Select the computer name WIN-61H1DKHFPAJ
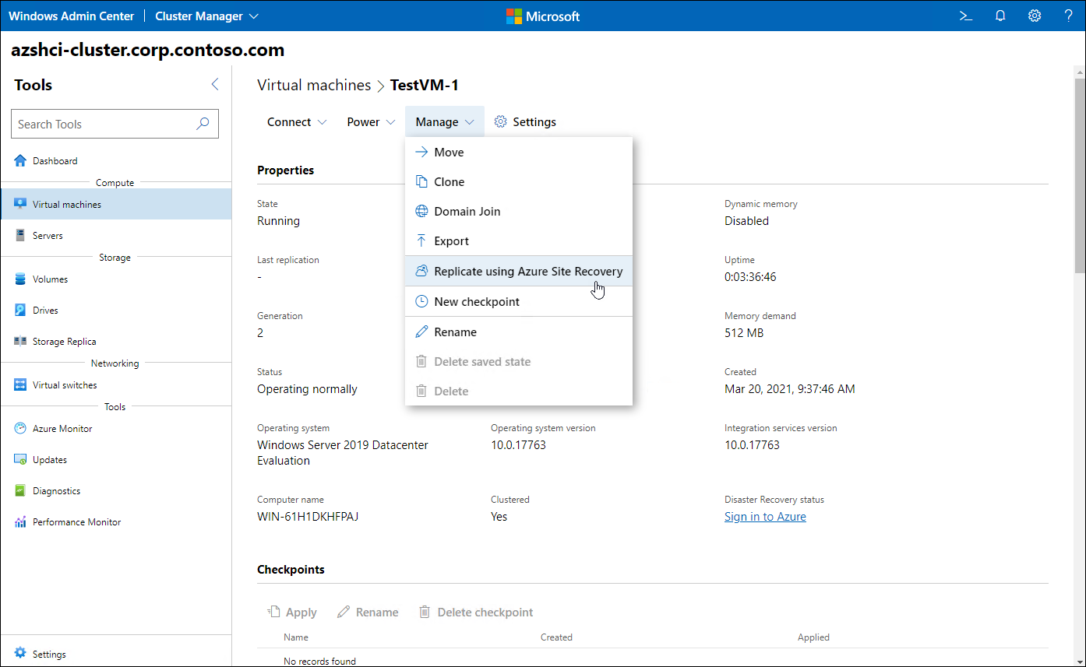This screenshot has width=1086, height=667. (x=308, y=517)
